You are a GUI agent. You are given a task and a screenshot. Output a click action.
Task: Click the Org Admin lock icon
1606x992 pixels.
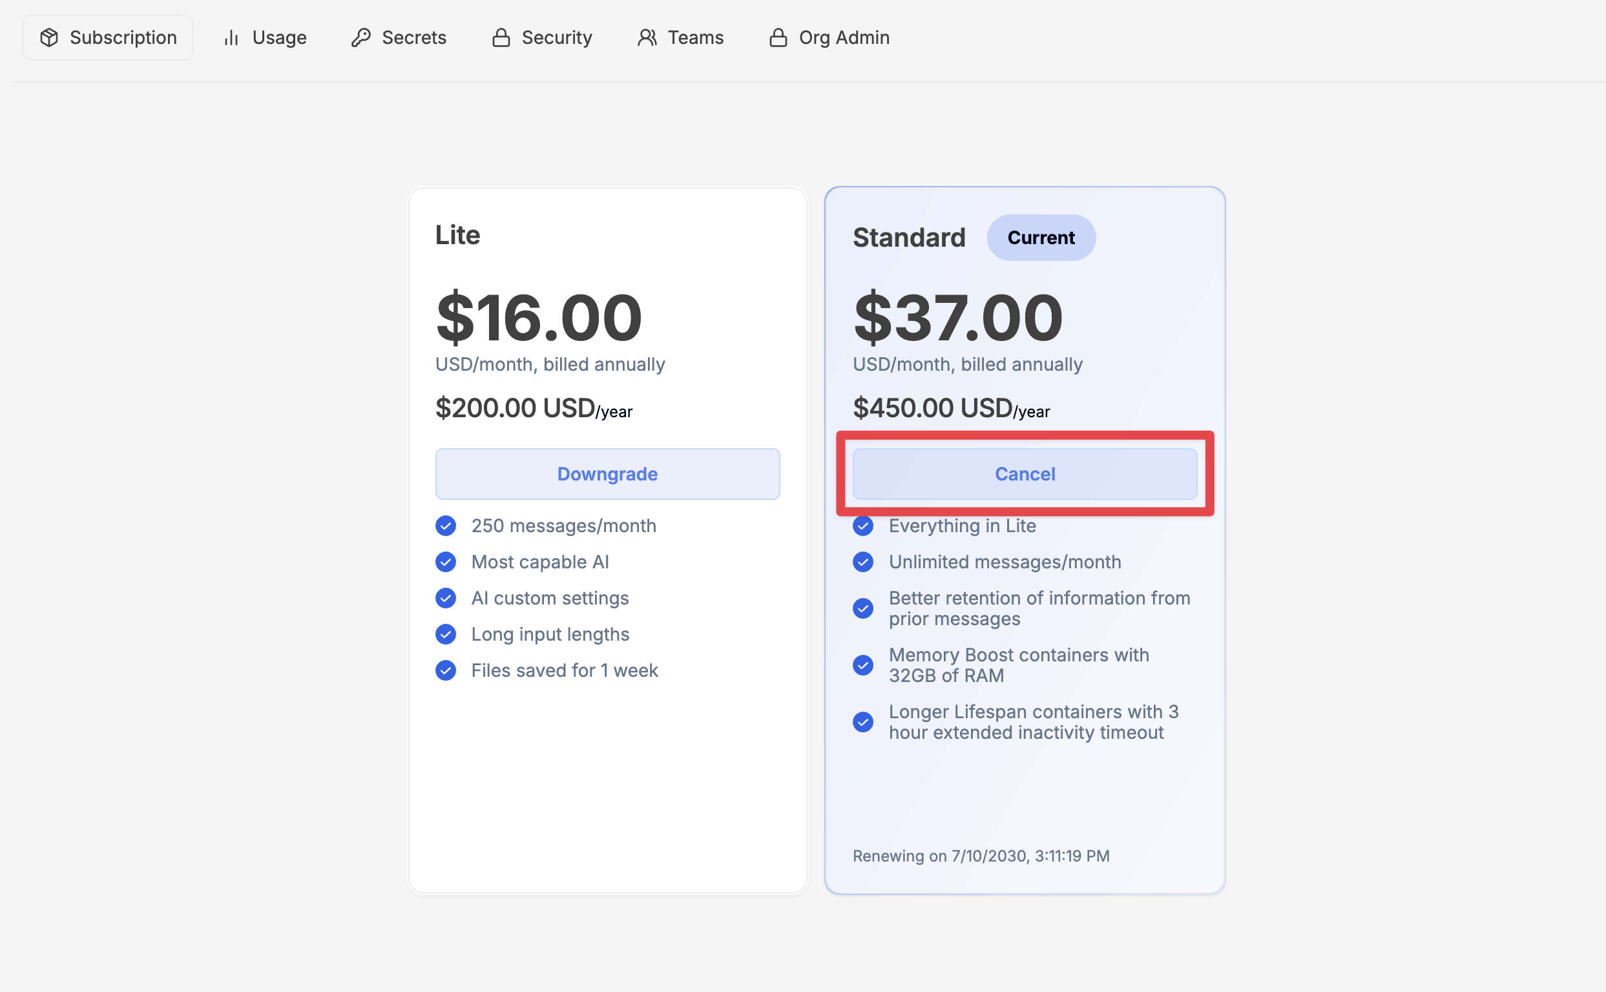[x=778, y=37]
